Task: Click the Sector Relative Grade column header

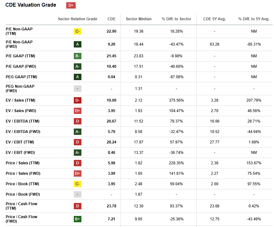Action: (78, 19)
